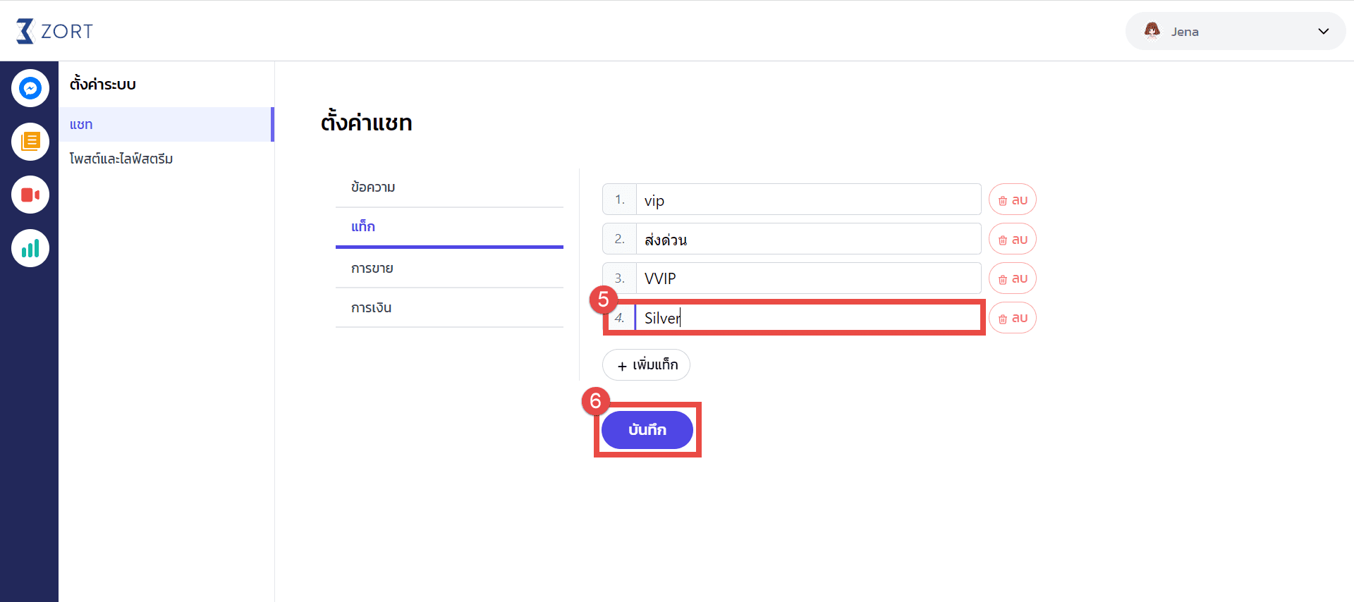1354x602 pixels.
Task: Open the orange posts list icon
Action: pos(30,142)
